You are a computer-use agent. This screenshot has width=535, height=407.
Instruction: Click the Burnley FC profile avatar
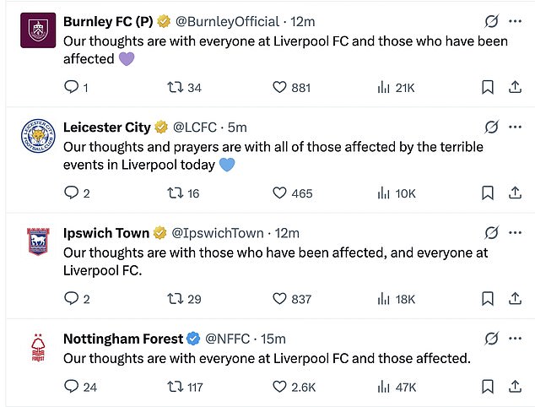38,31
